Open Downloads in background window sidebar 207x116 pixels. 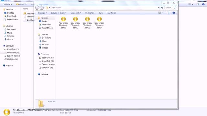click(10, 16)
